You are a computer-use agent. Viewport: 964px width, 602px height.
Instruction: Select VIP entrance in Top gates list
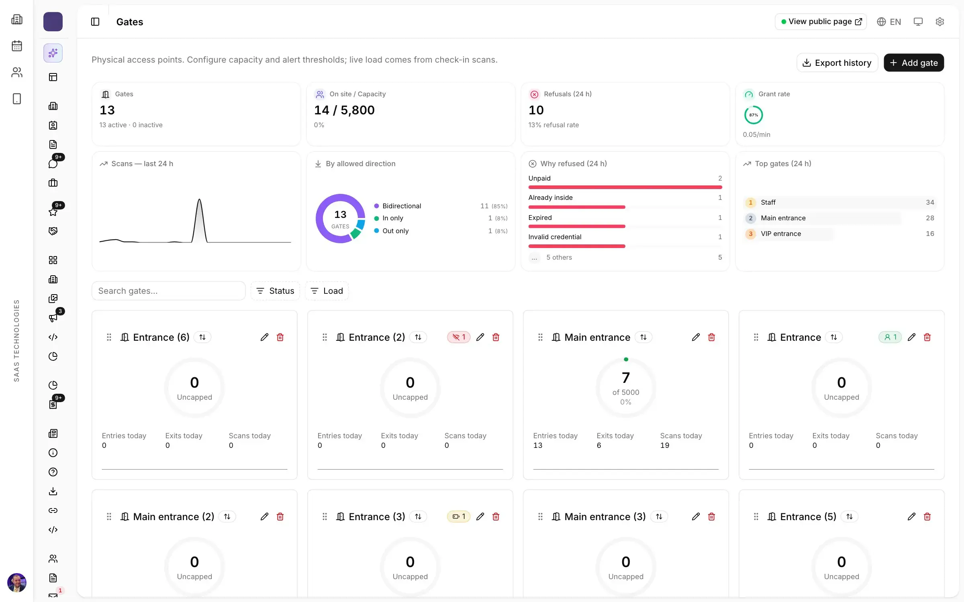click(839, 234)
